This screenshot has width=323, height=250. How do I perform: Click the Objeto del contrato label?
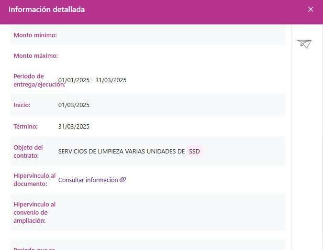[28, 152]
